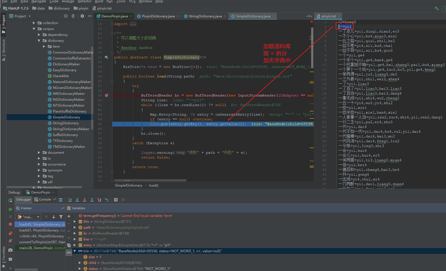
Task: Filter frames from libraries
Action: coord(61,217)
